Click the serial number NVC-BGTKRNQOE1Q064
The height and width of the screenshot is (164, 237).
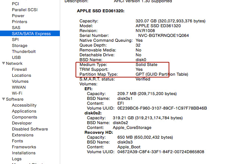163,35
